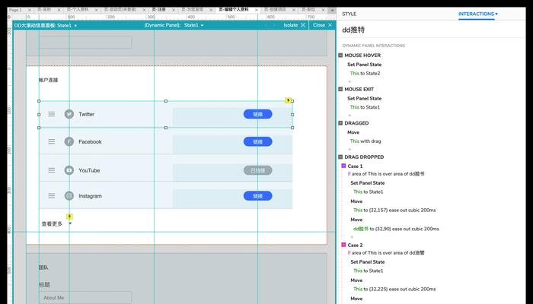Click the Isolate icon in the panel header

[303, 25]
